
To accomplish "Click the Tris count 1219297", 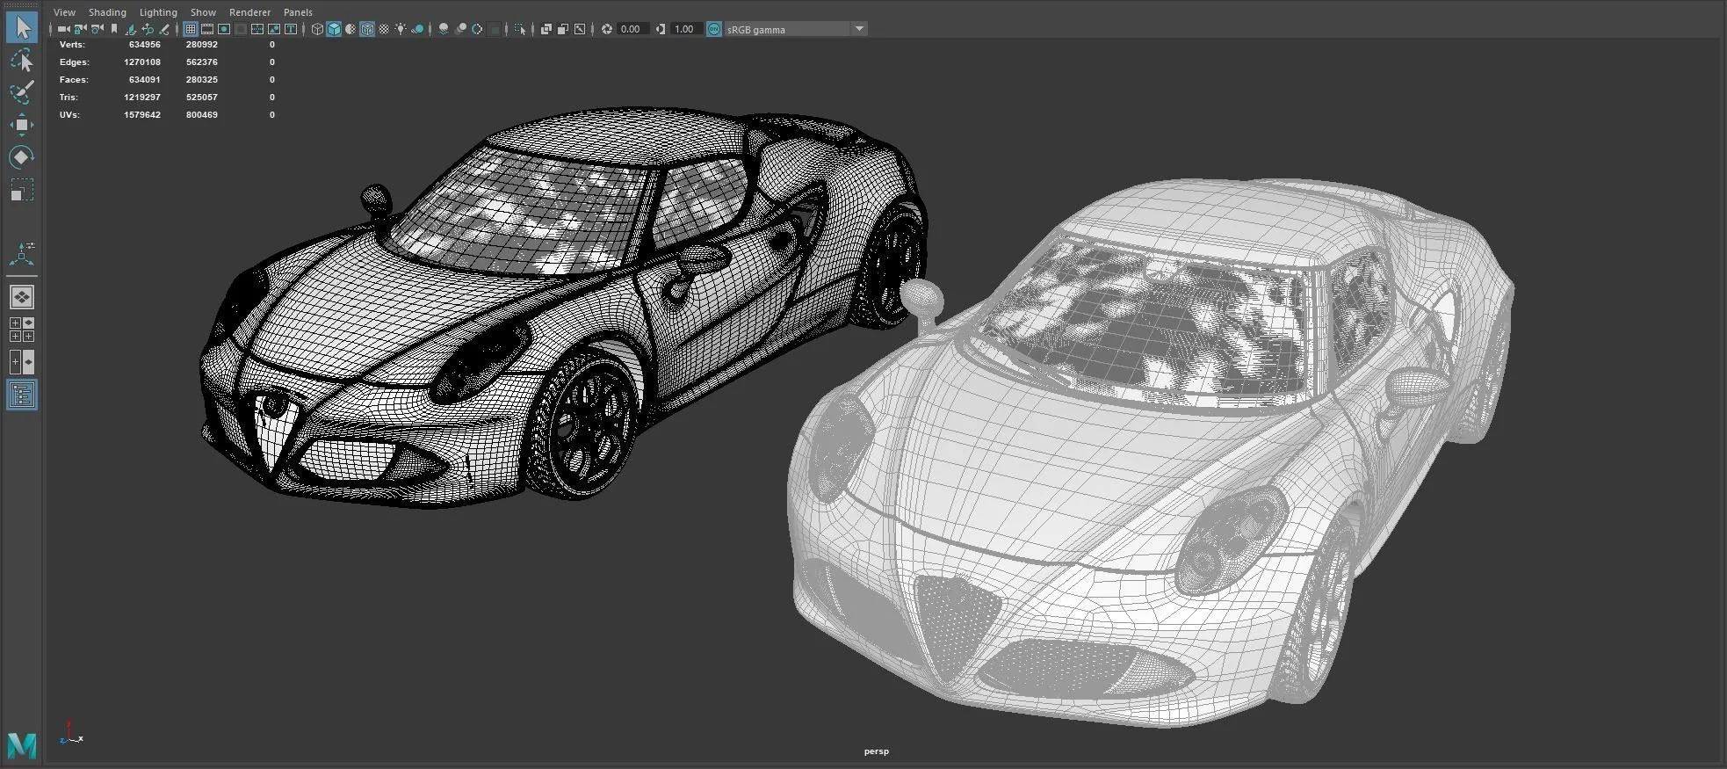I will coord(141,97).
